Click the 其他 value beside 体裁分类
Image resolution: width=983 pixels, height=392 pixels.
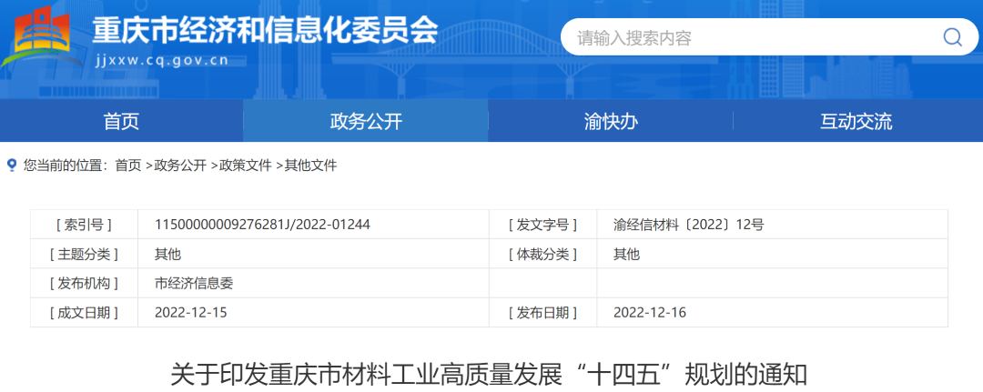click(x=626, y=255)
